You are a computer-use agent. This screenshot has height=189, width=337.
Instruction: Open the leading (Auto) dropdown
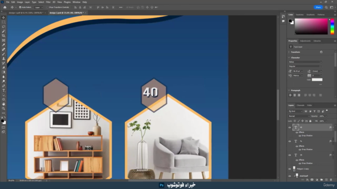coord(321,71)
